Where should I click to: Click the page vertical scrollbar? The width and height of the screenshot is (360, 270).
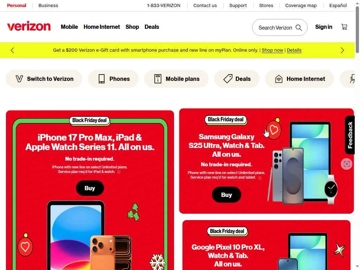[357, 30]
